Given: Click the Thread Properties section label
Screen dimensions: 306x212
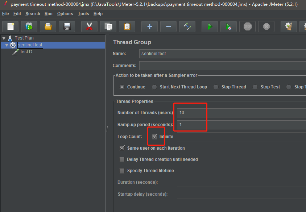Looking at the screenshot, I should 135,101.
